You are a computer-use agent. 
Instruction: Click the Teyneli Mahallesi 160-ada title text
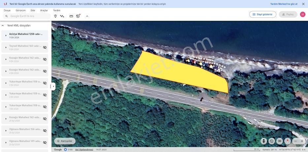point(25,46)
